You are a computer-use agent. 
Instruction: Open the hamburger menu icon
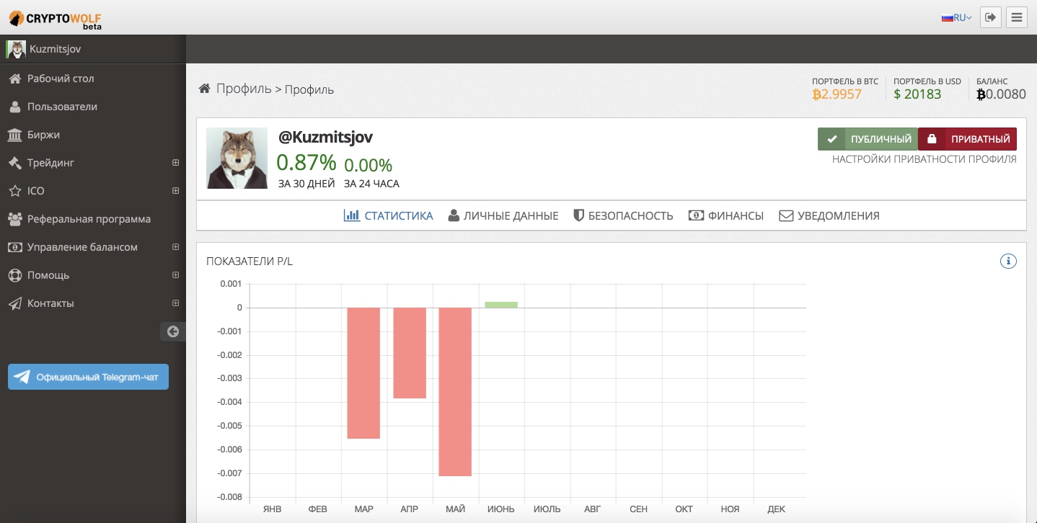[x=1018, y=17]
